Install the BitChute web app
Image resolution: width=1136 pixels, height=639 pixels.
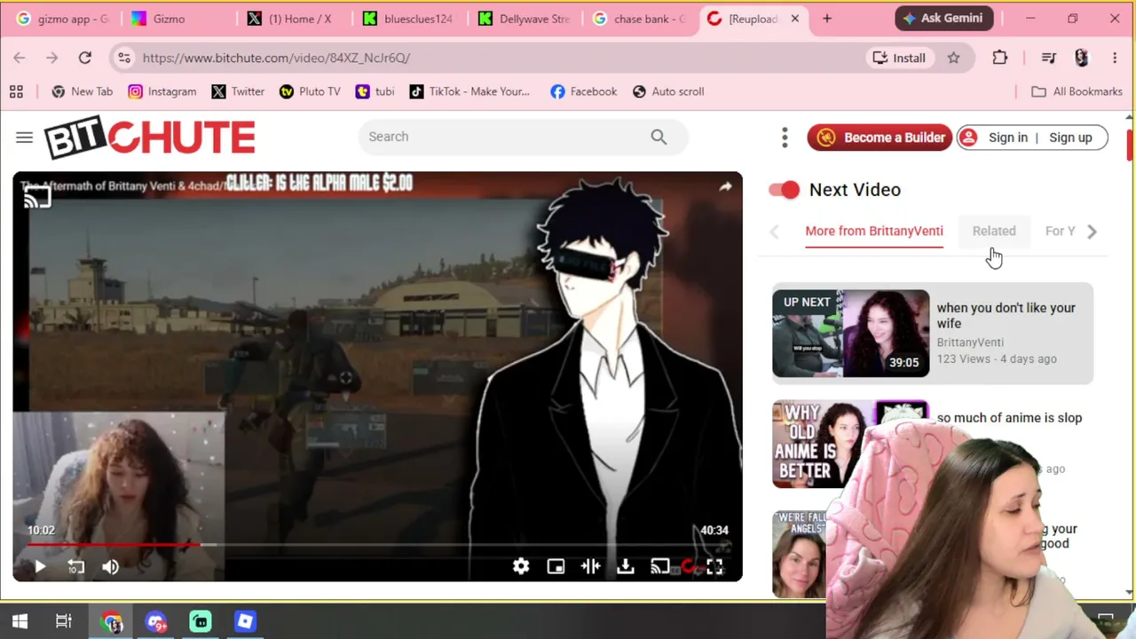[x=899, y=58]
